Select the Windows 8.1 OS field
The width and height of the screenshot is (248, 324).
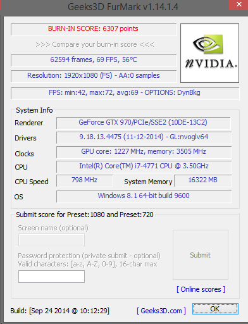(144, 196)
